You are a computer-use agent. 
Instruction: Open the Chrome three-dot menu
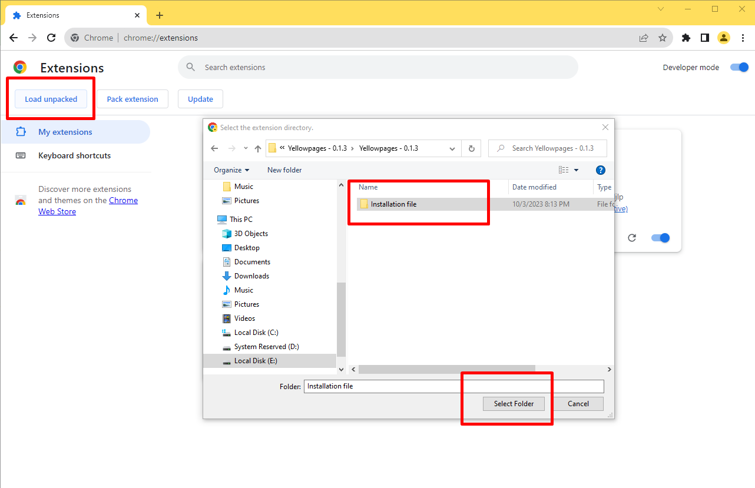coord(743,37)
